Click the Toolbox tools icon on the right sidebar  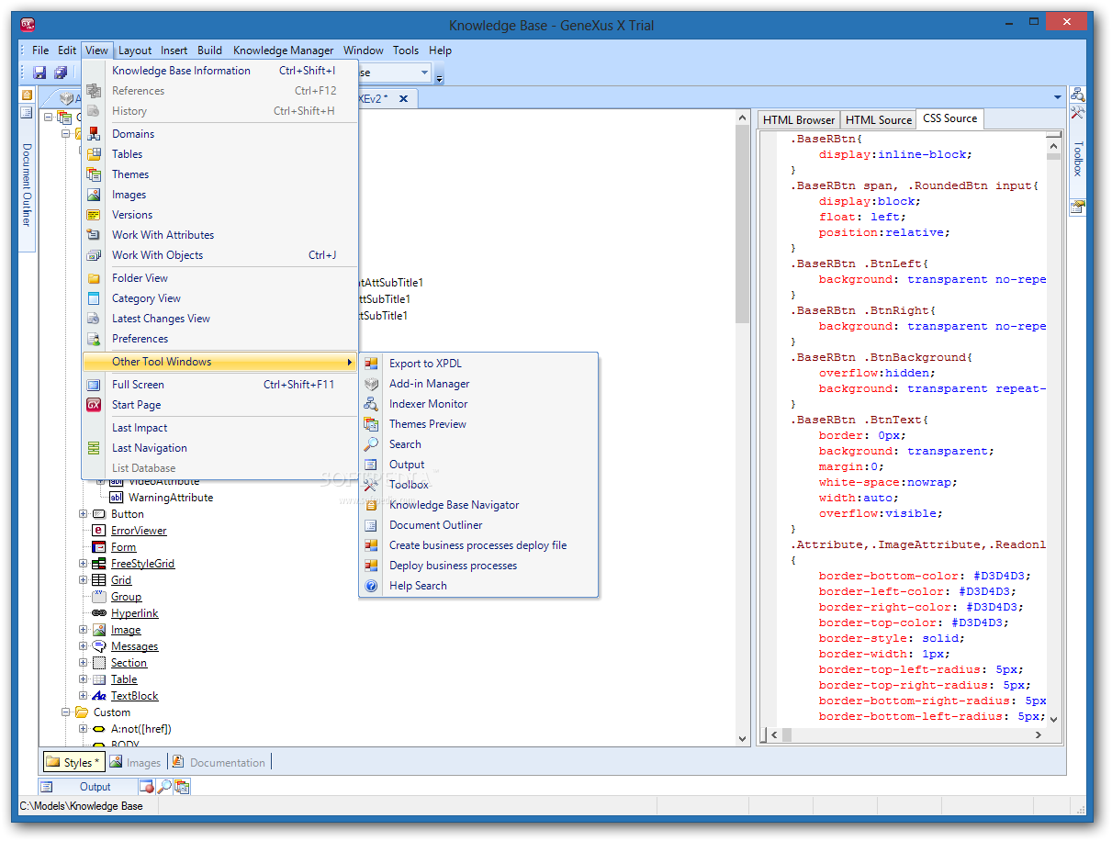point(1078,113)
